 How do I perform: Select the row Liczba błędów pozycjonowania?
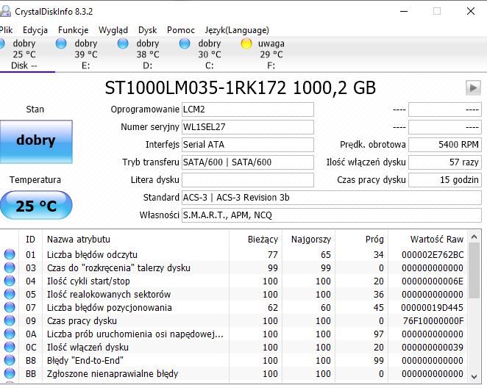pos(234,308)
